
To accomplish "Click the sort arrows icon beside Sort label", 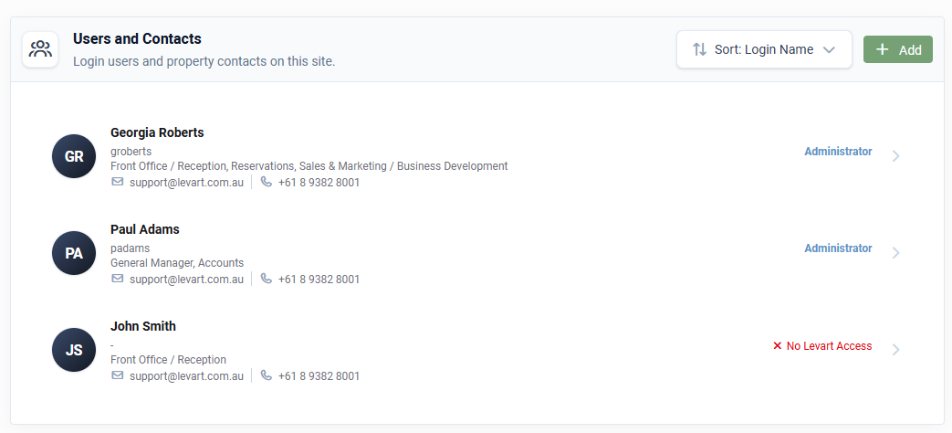I will click(699, 49).
